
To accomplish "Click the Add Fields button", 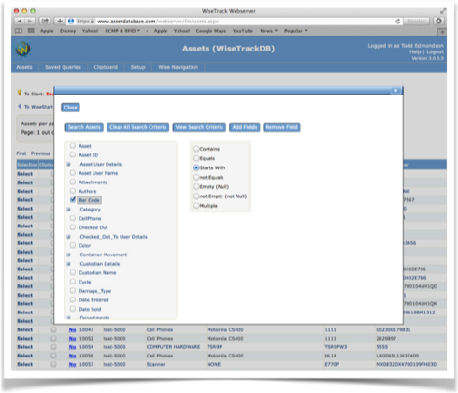I will [x=245, y=127].
